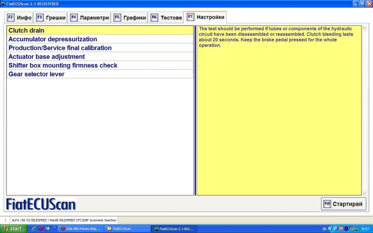Open the F2 Инфо tab
This screenshot has height=233, width=373.
pos(19,18)
